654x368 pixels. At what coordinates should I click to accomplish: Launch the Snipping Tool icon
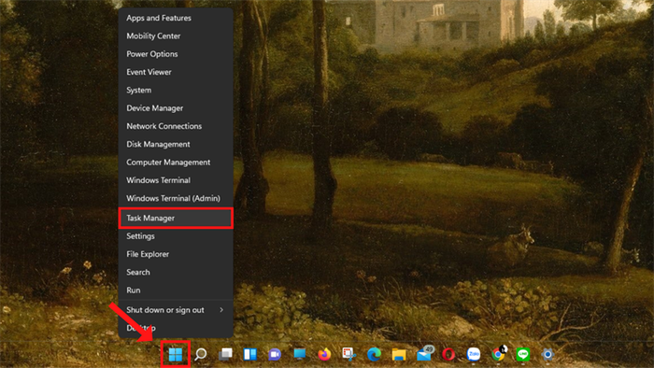pos(348,354)
